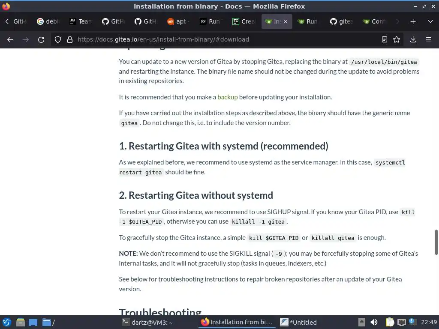
Task: Open clipboard manager tray icon
Action: pyautogui.click(x=390, y=322)
